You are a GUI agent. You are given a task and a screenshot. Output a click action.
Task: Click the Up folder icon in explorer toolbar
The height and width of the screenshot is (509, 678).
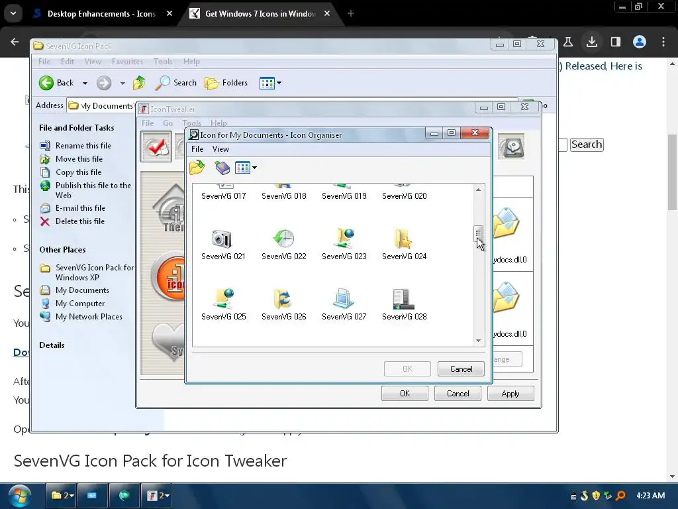click(139, 83)
